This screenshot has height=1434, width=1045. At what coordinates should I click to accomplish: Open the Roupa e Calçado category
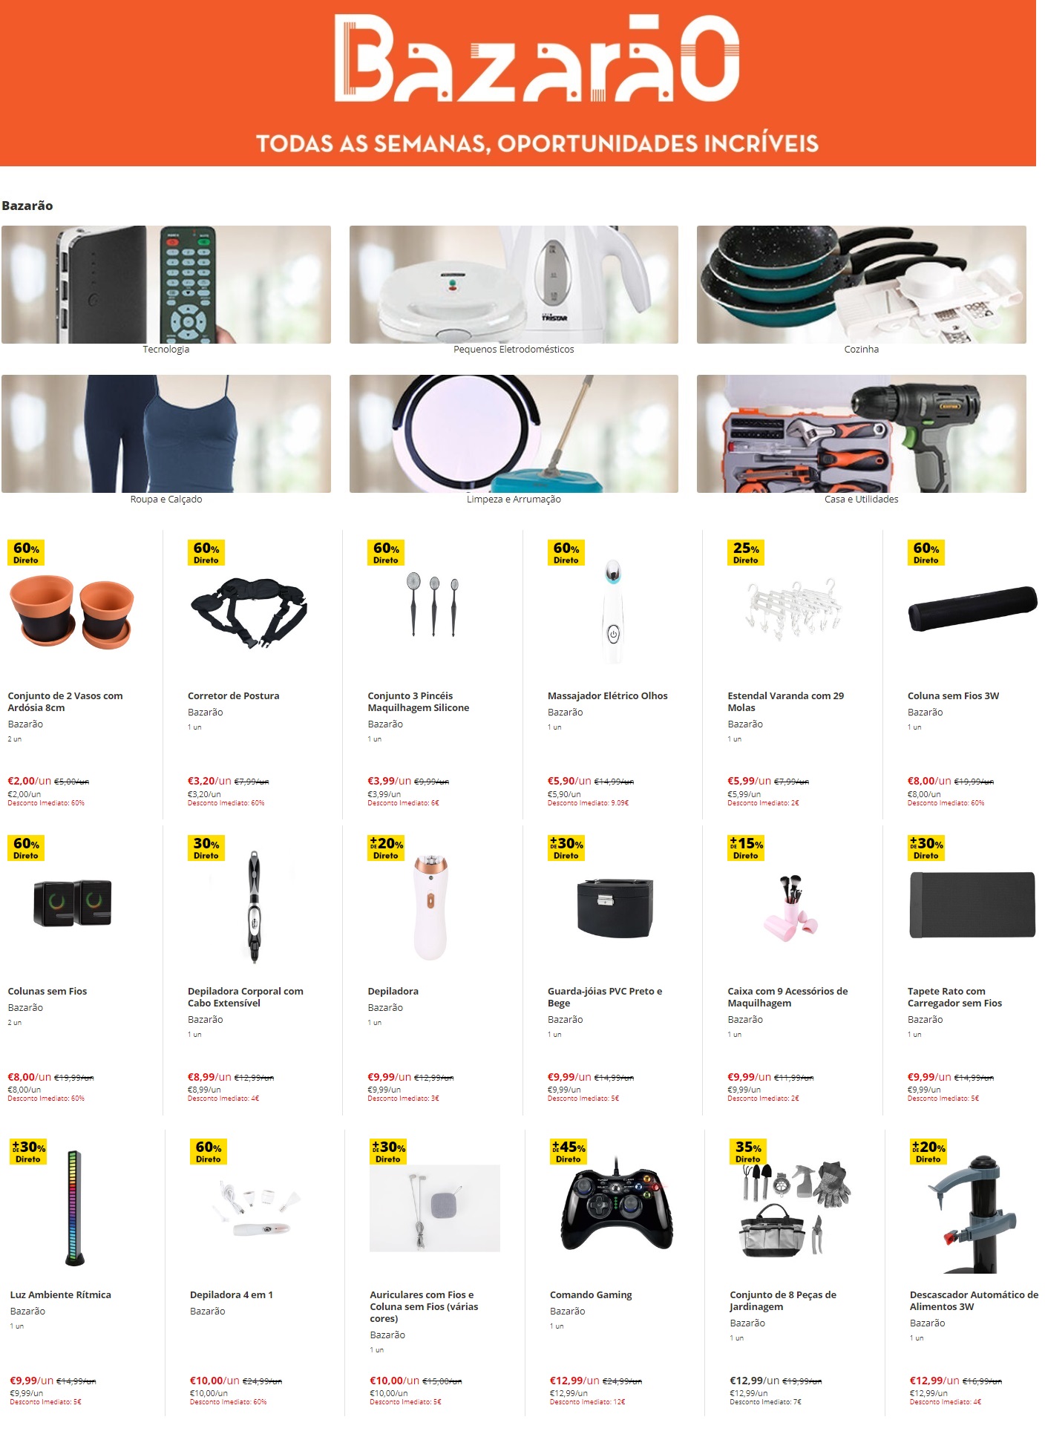(x=166, y=433)
